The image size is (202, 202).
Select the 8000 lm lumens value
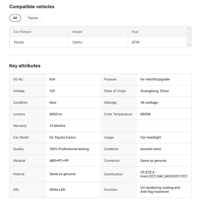point(56,114)
